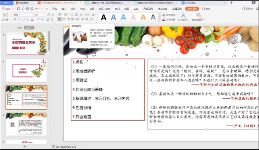Select slide 4 thumbnail

pos(26,124)
